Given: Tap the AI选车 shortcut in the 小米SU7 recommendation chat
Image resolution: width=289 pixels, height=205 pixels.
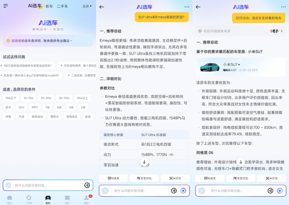Looking at the screenshot, I should (x=210, y=178).
